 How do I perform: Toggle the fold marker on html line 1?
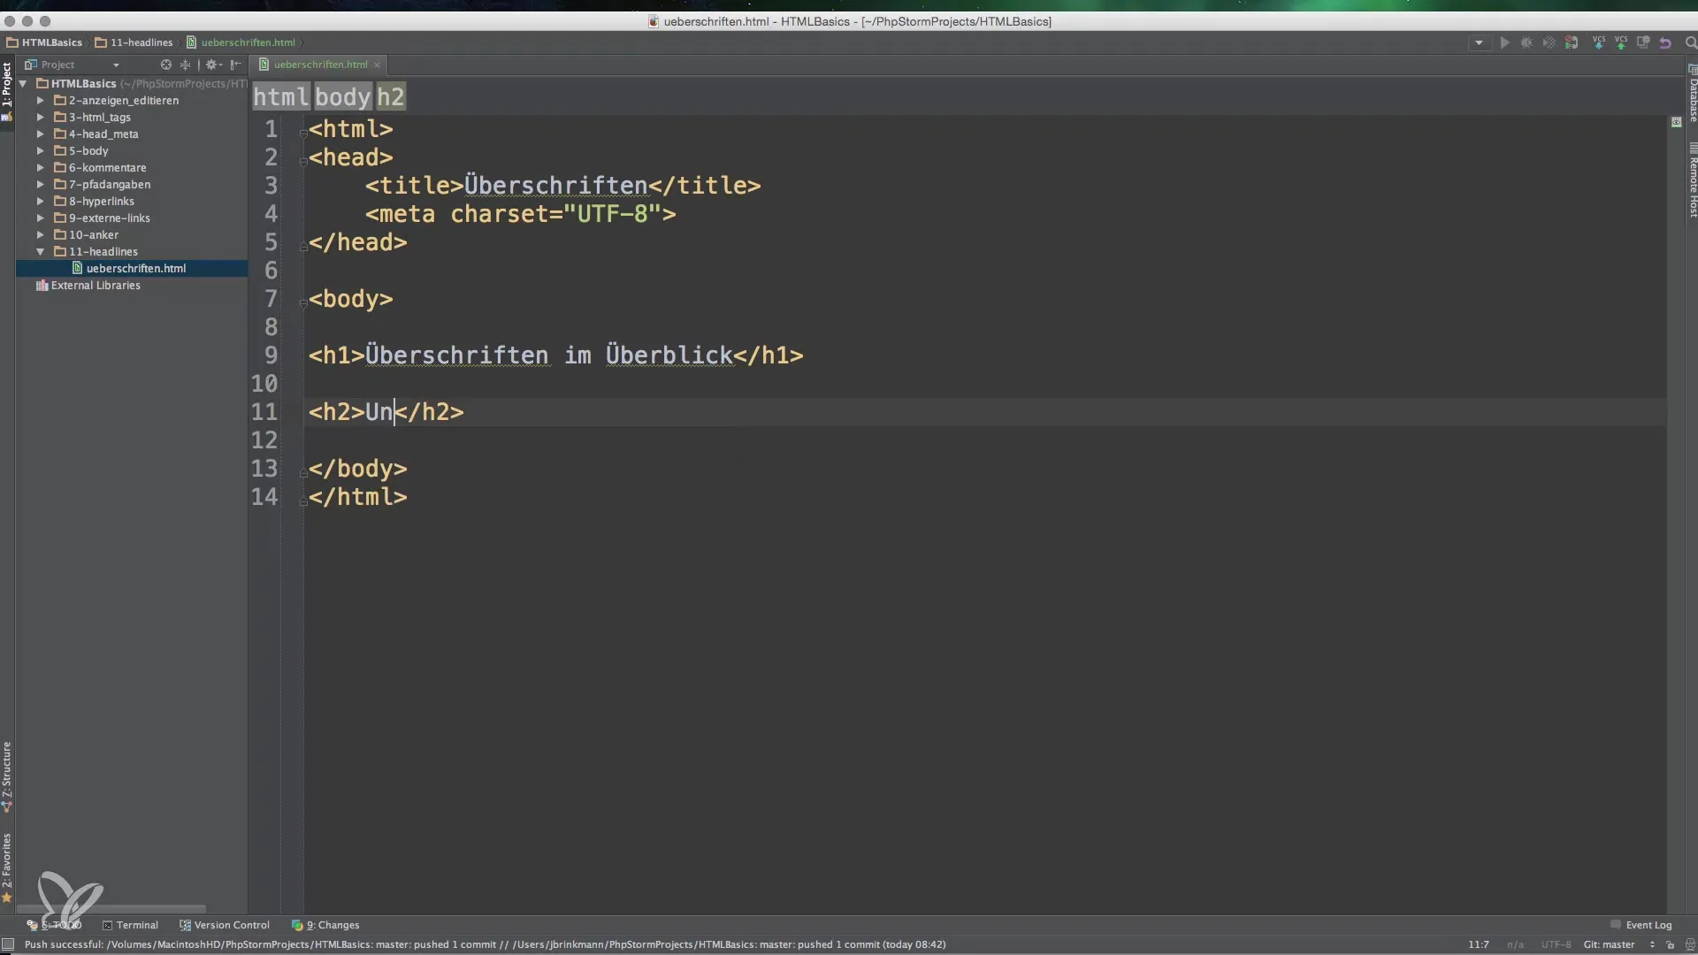[302, 134]
